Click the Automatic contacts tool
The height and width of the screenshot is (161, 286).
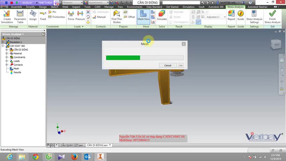[x=101, y=12]
